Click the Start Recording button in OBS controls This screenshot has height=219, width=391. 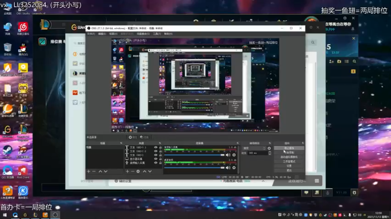[x=289, y=152]
